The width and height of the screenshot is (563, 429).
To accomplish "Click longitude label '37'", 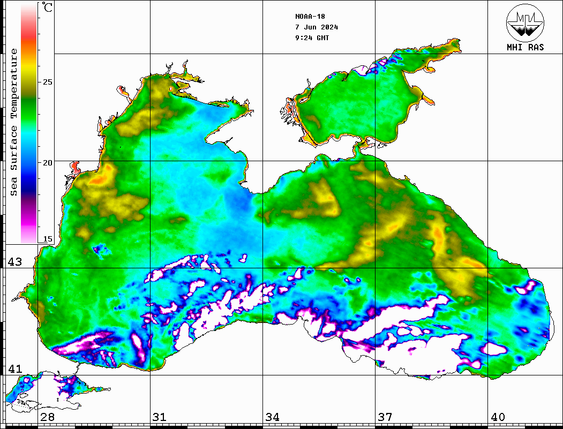I will (x=385, y=417).
